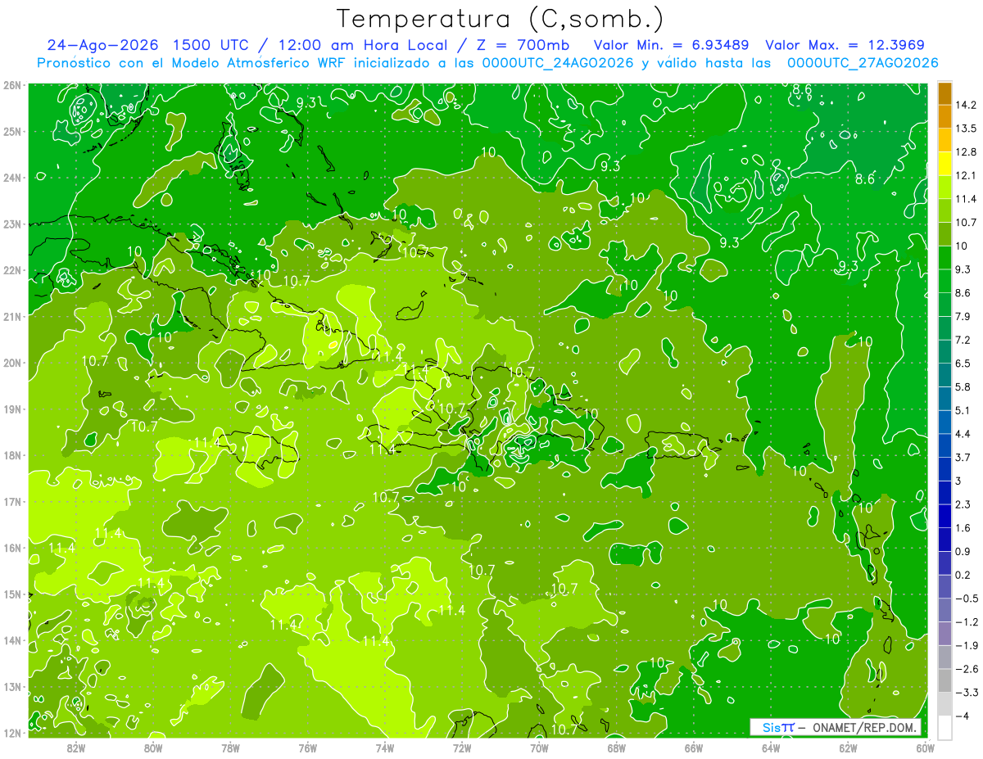Click the "22N" latitude axis label
The width and height of the screenshot is (983, 759).
pos(12,270)
